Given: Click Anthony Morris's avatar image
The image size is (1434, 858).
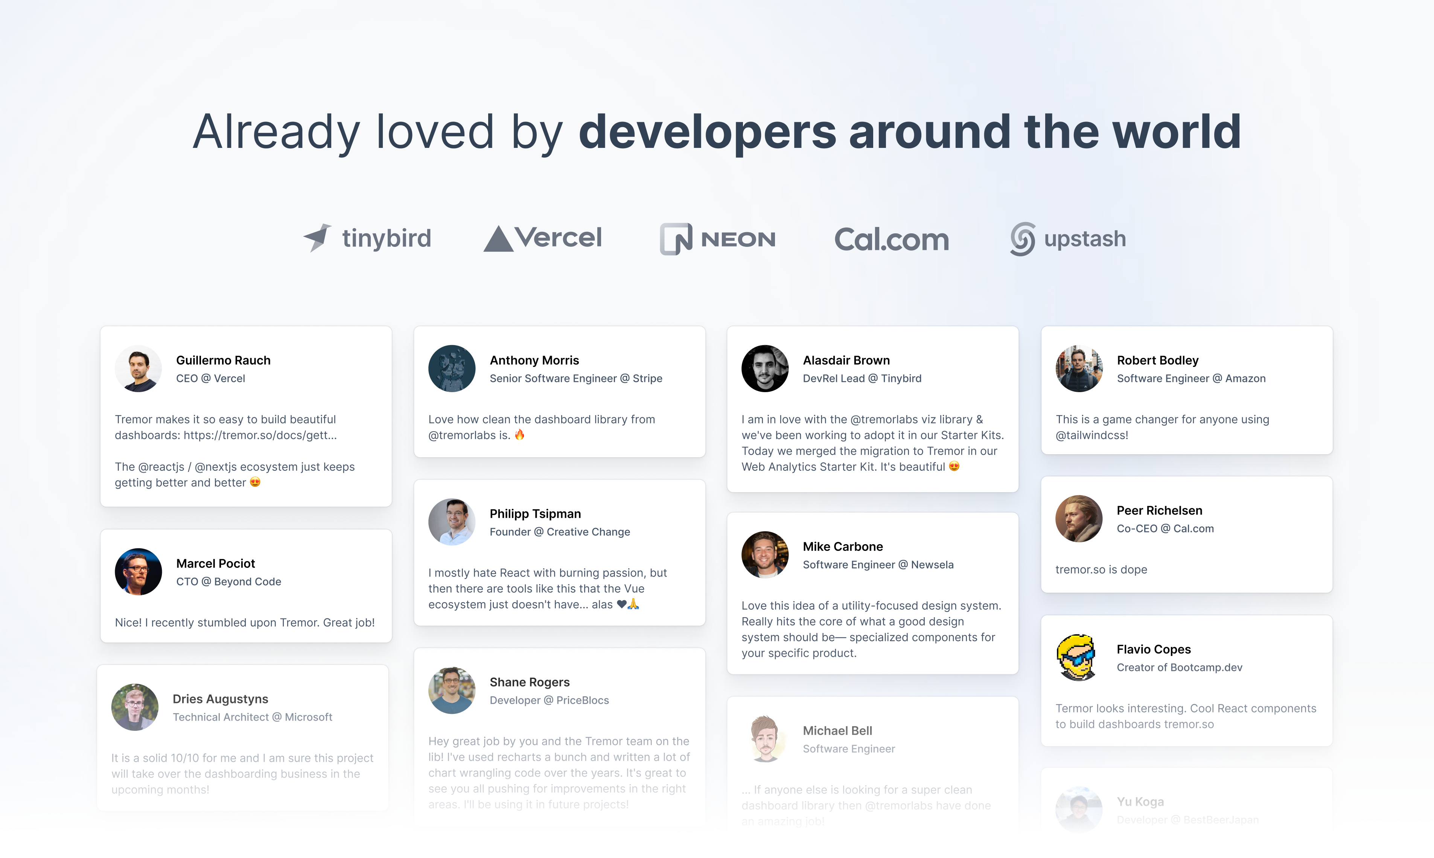Looking at the screenshot, I should click(x=452, y=369).
